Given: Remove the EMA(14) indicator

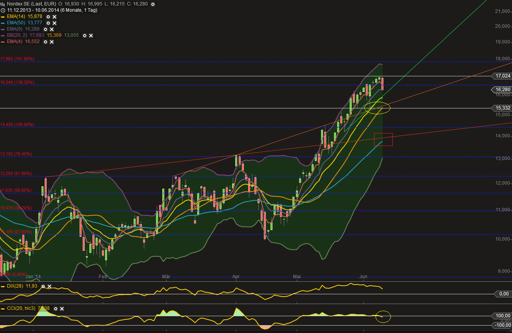Looking at the screenshot, I should pos(54,17).
